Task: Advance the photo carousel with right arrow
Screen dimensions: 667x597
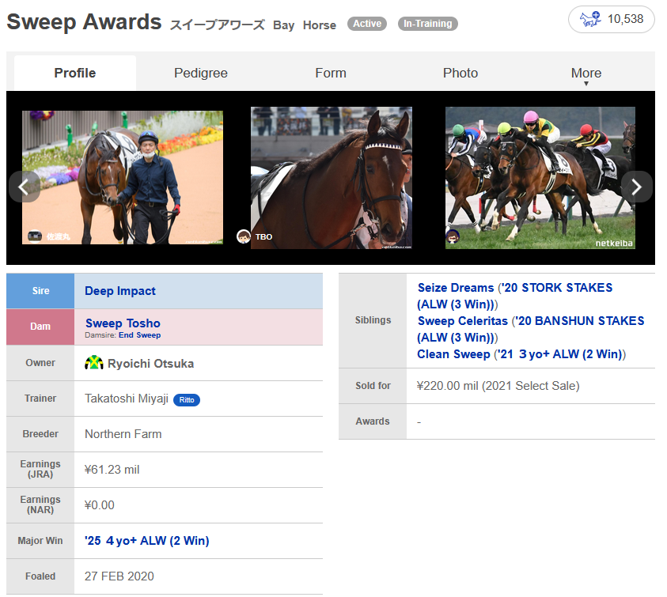Action: coord(636,187)
